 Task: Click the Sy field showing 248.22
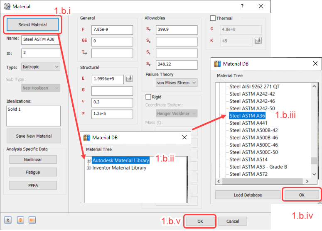click(x=177, y=65)
